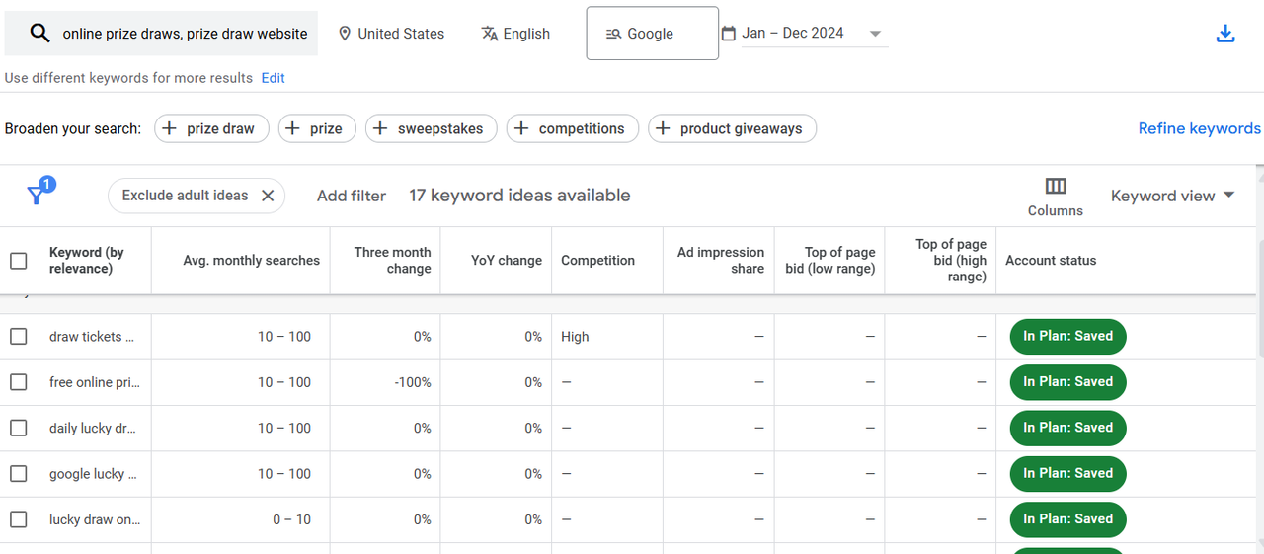Click the calendar icon beside date range
Viewport: 1264px width, 554px height.
tap(729, 34)
